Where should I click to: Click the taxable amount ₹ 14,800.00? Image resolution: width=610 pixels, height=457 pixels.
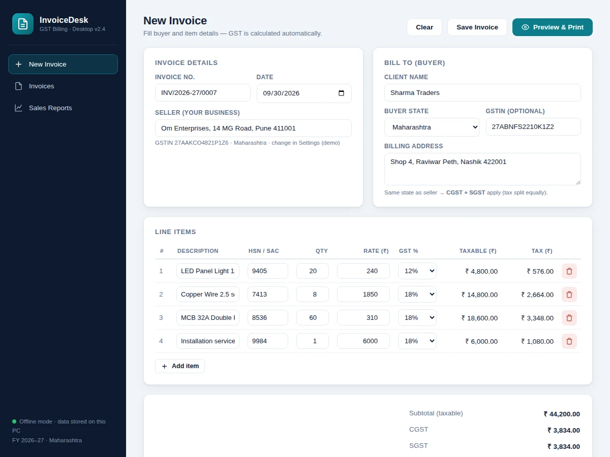pos(479,295)
